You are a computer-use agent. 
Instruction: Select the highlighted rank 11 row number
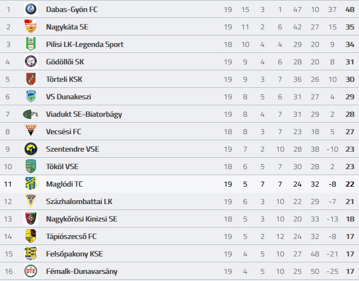[x=8, y=184]
